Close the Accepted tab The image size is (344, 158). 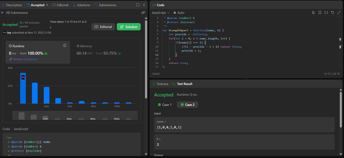(47, 5)
